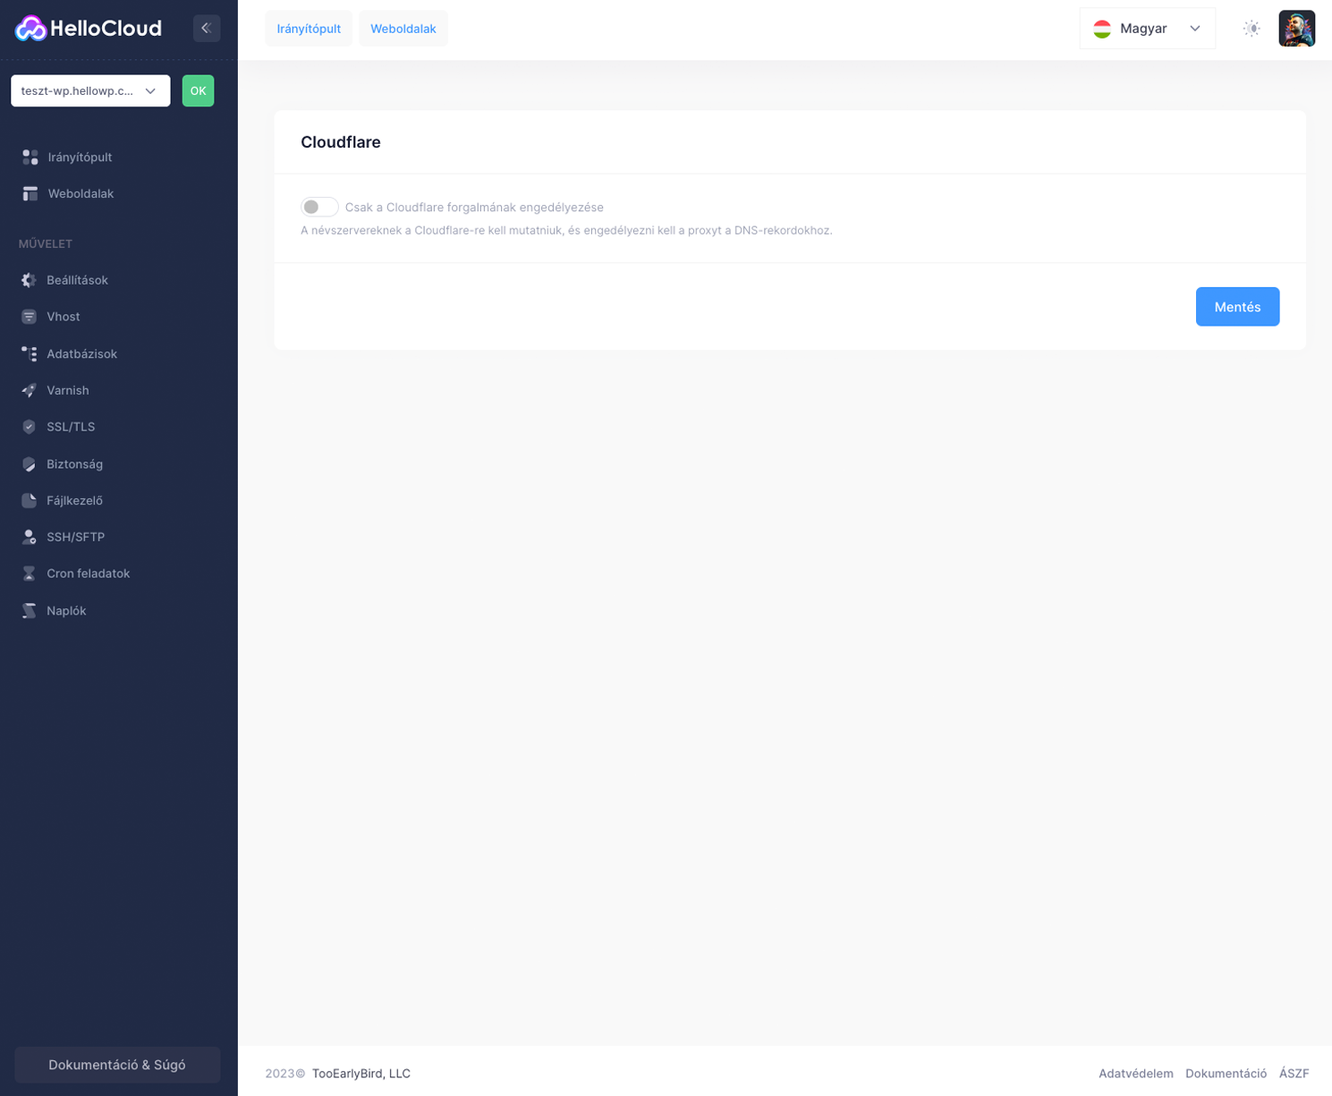1332x1096 pixels.
Task: Click the Biztonság icon in the sidebar
Action: pos(30,464)
